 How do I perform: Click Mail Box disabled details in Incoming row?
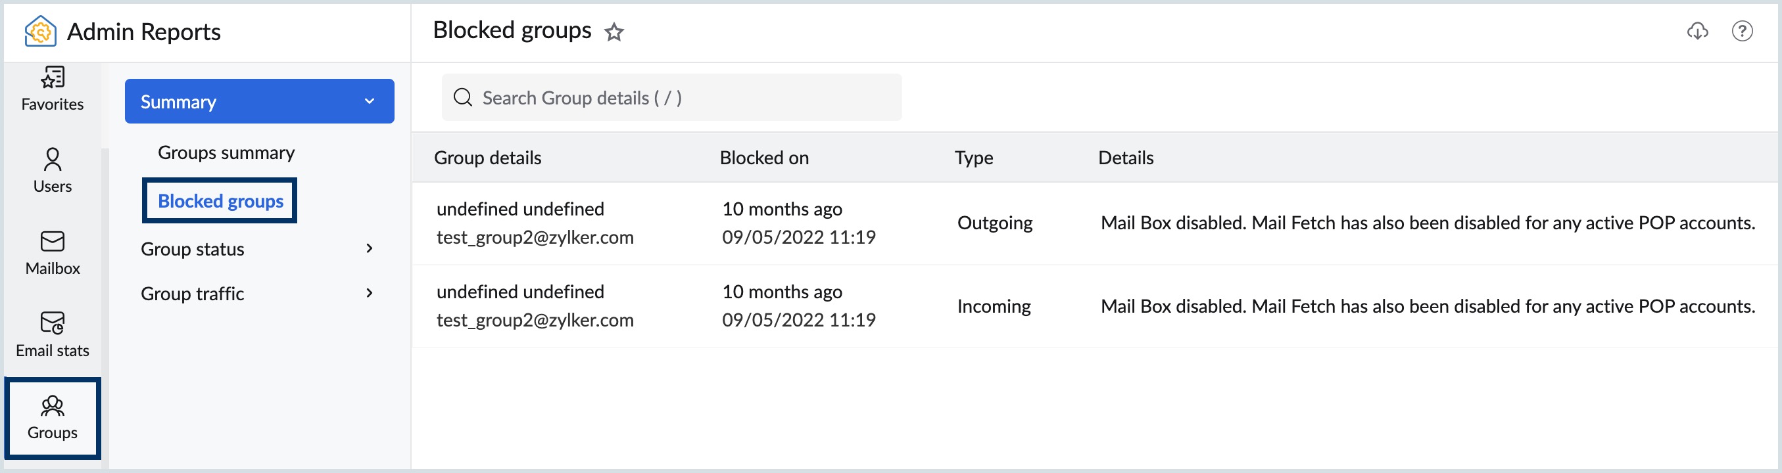(1428, 306)
